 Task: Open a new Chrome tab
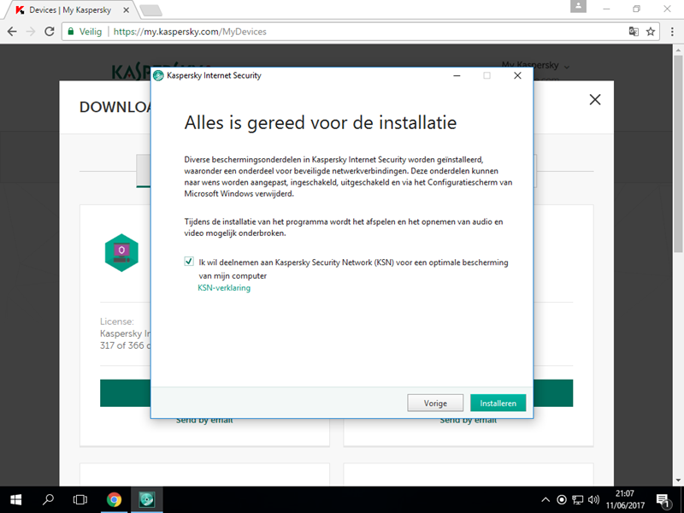150,9
